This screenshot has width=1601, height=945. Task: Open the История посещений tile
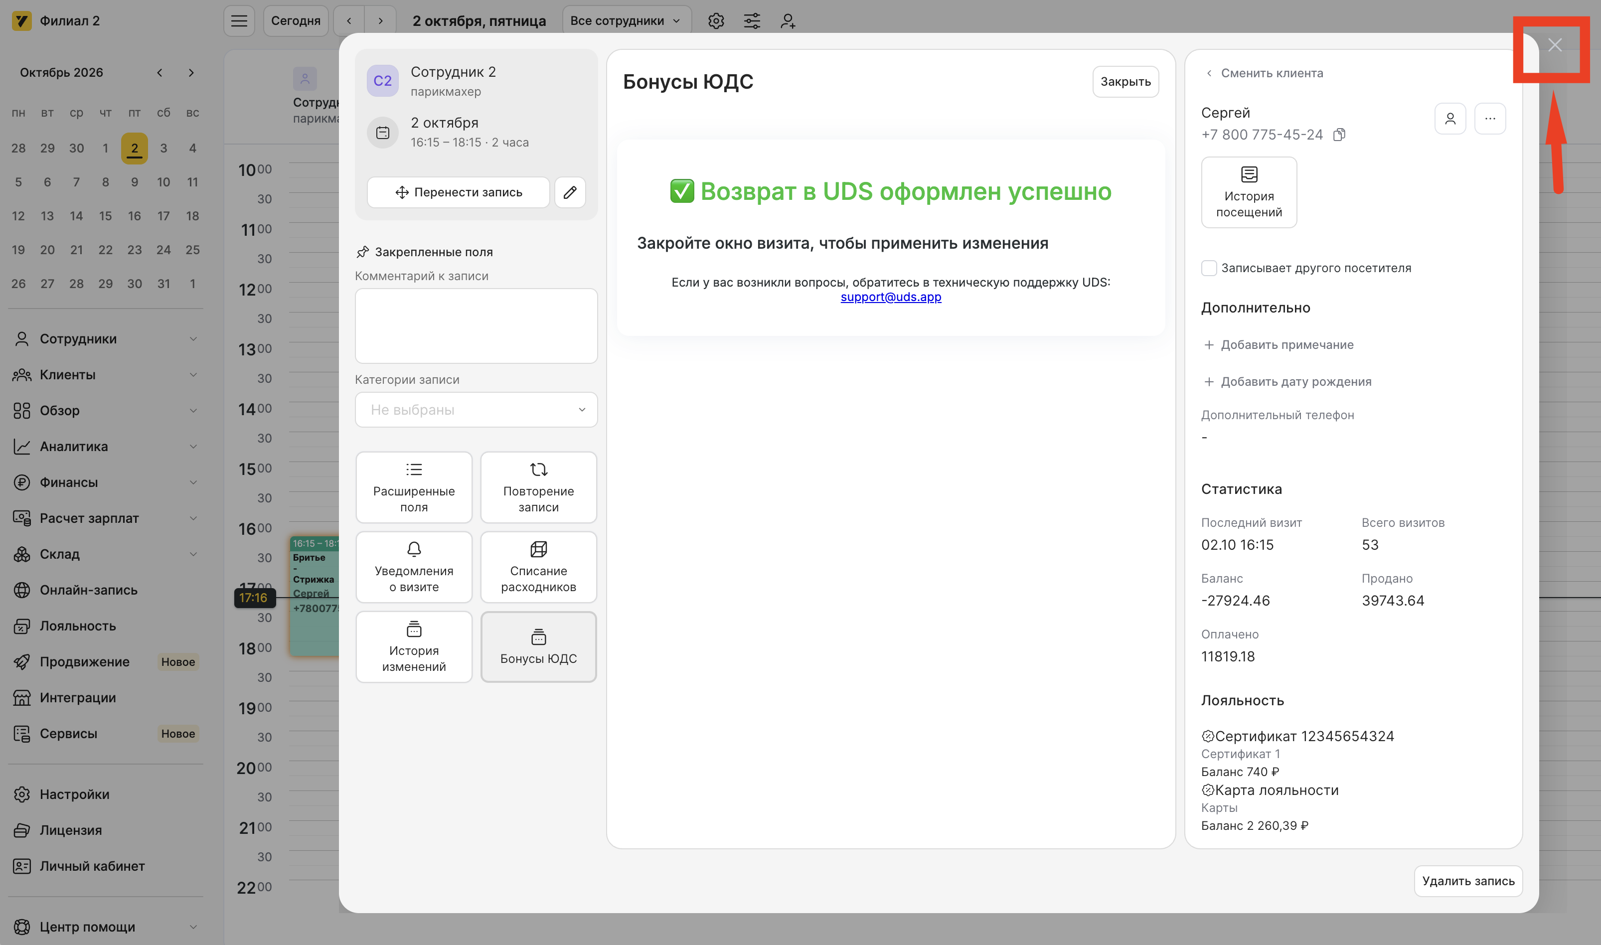(1249, 192)
